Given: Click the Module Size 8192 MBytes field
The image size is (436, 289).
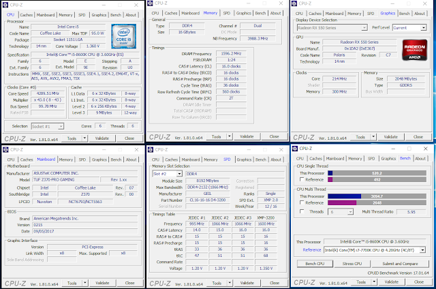Looking at the screenshot, I should coord(207,181).
